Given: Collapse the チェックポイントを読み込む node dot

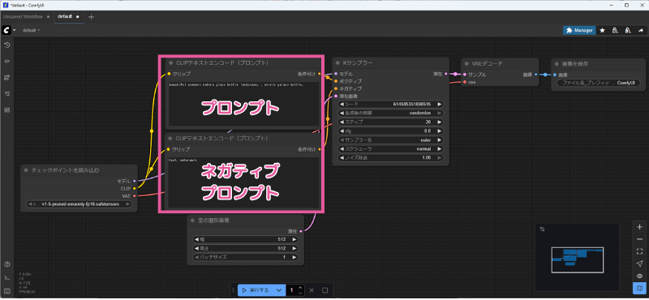Looking at the screenshot, I should tap(26, 170).
